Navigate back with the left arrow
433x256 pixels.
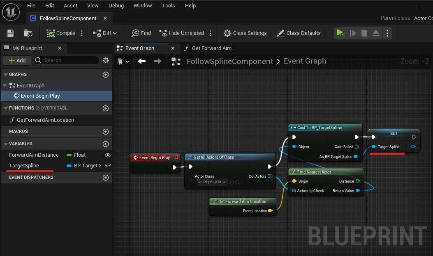(x=142, y=61)
